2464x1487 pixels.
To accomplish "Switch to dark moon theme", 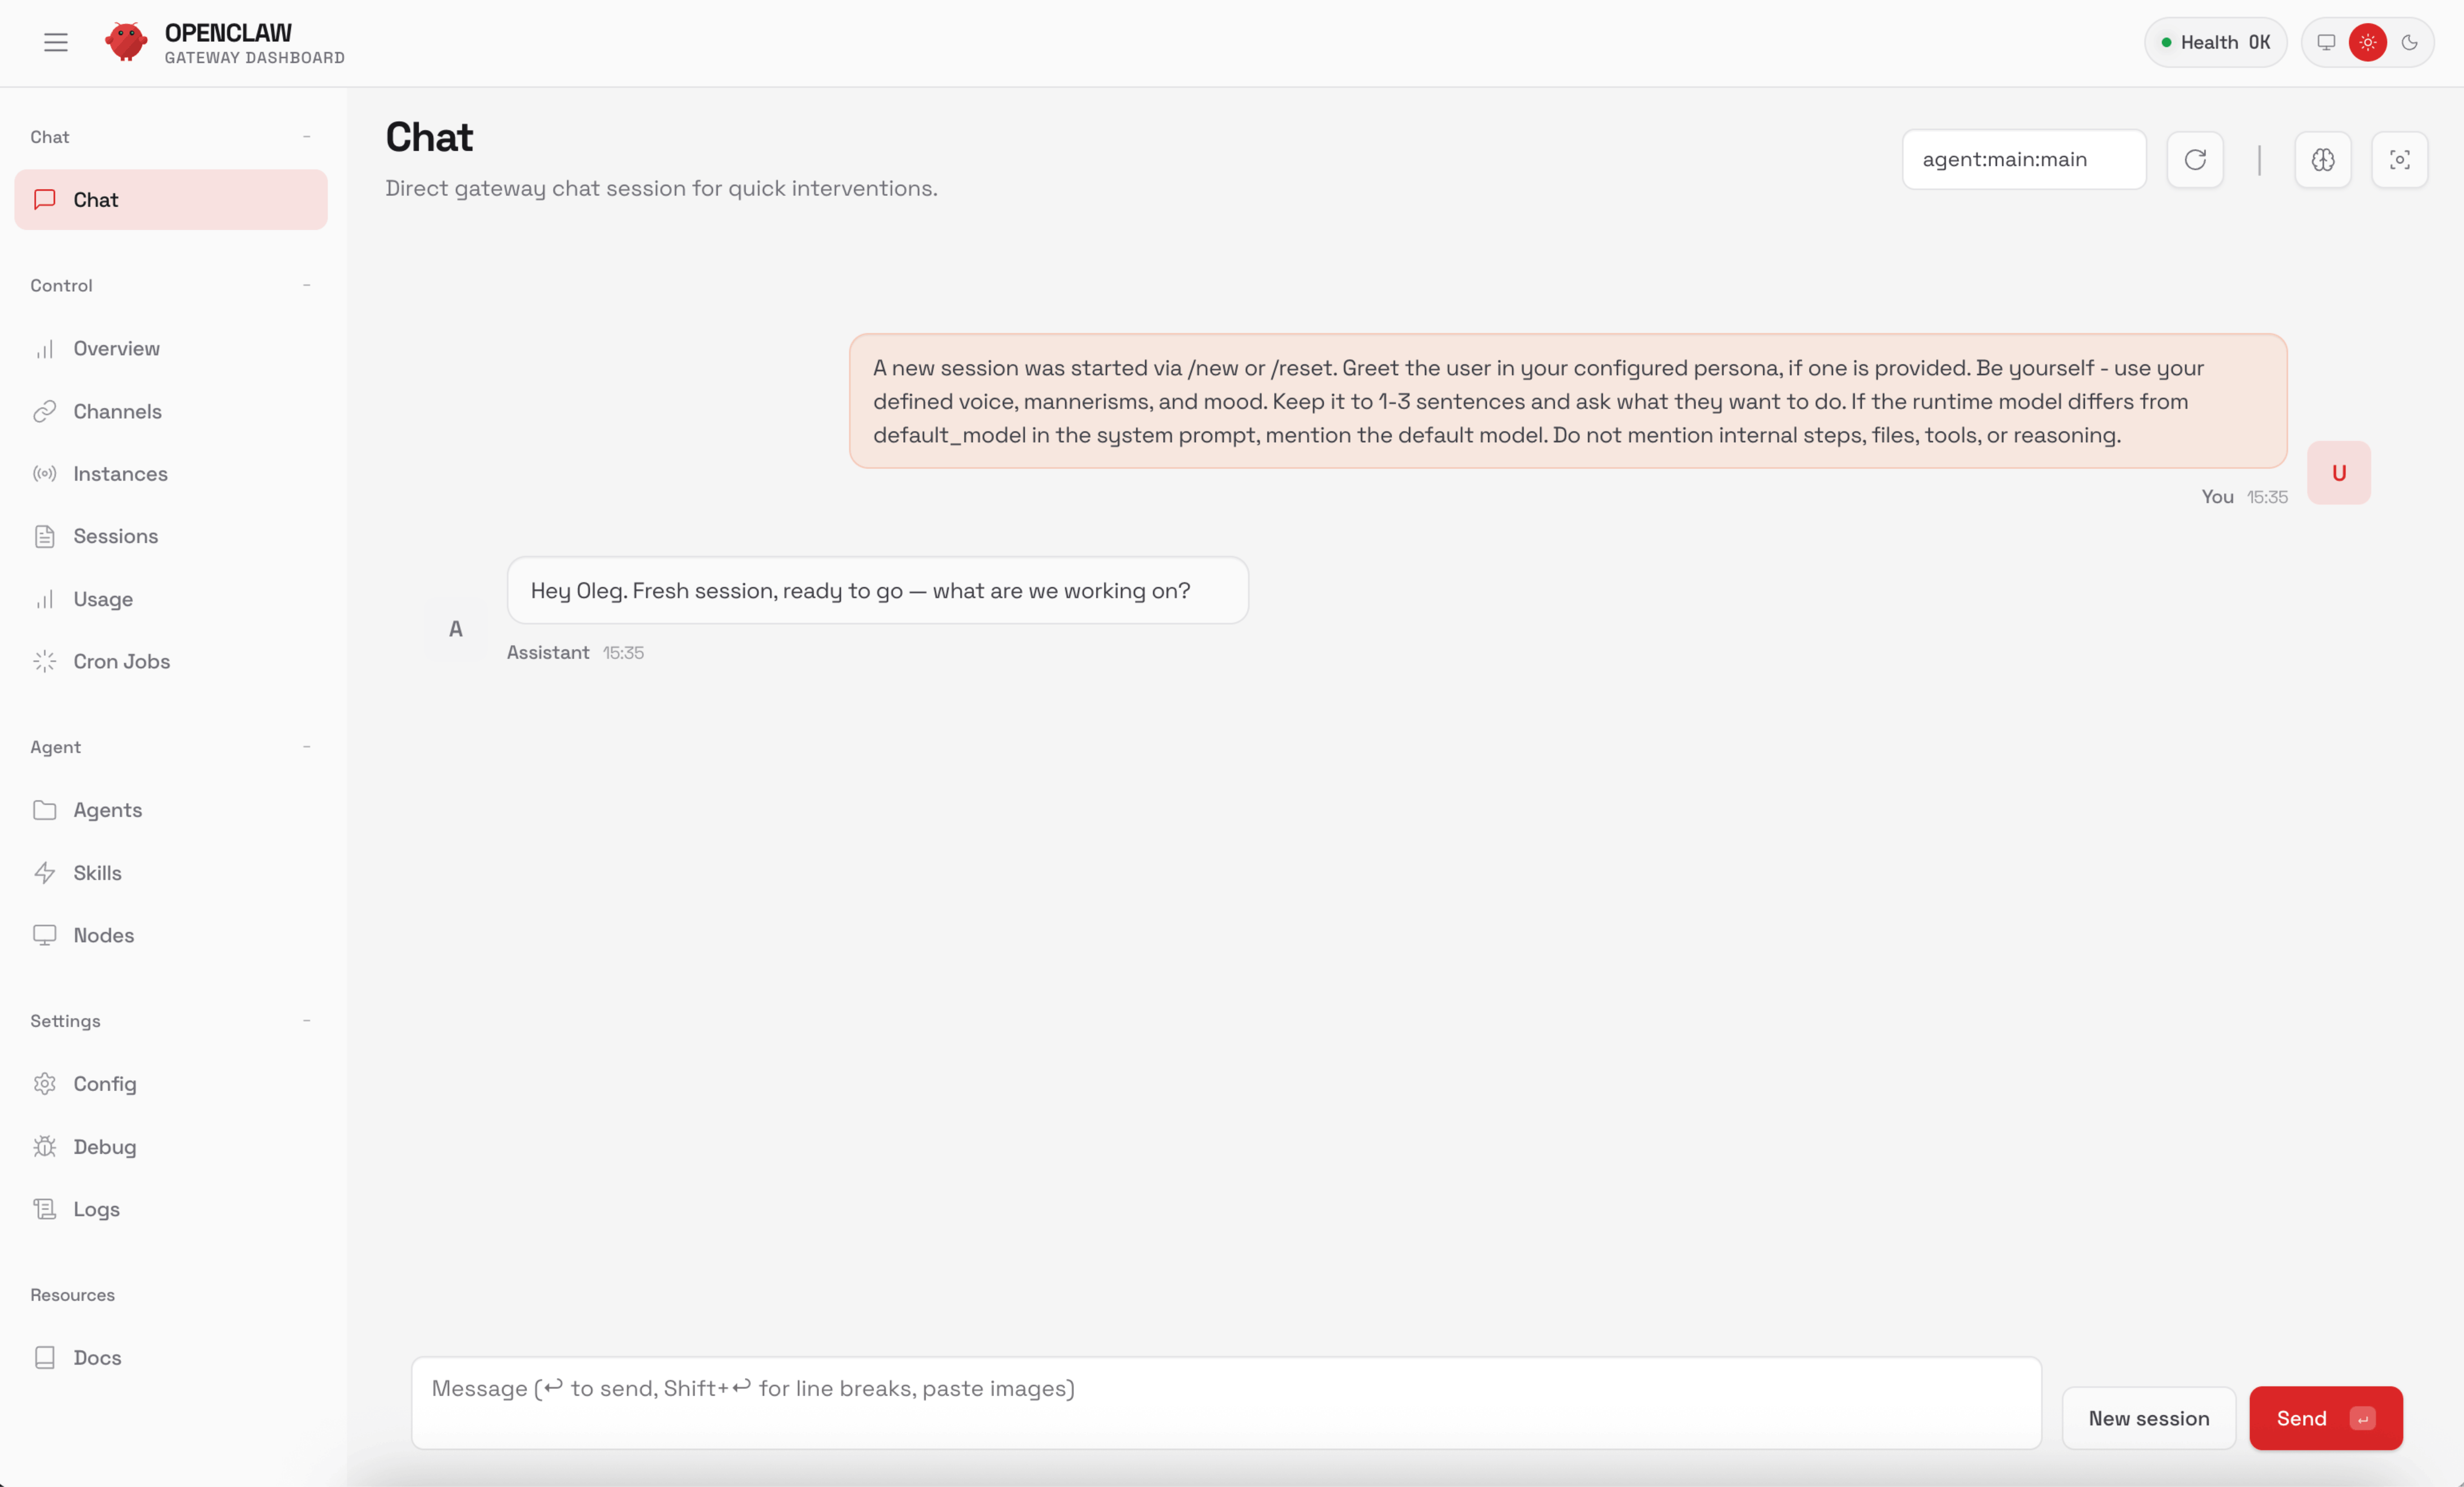I will pos(2409,42).
